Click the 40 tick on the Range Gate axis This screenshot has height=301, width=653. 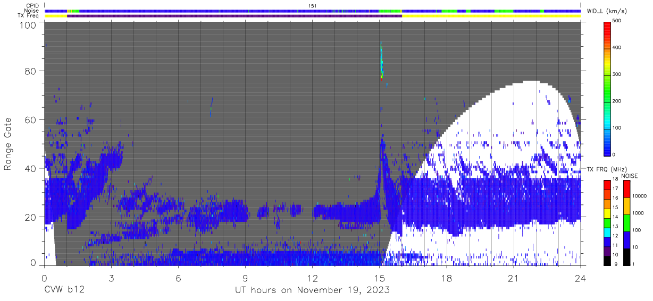pyautogui.click(x=31, y=168)
